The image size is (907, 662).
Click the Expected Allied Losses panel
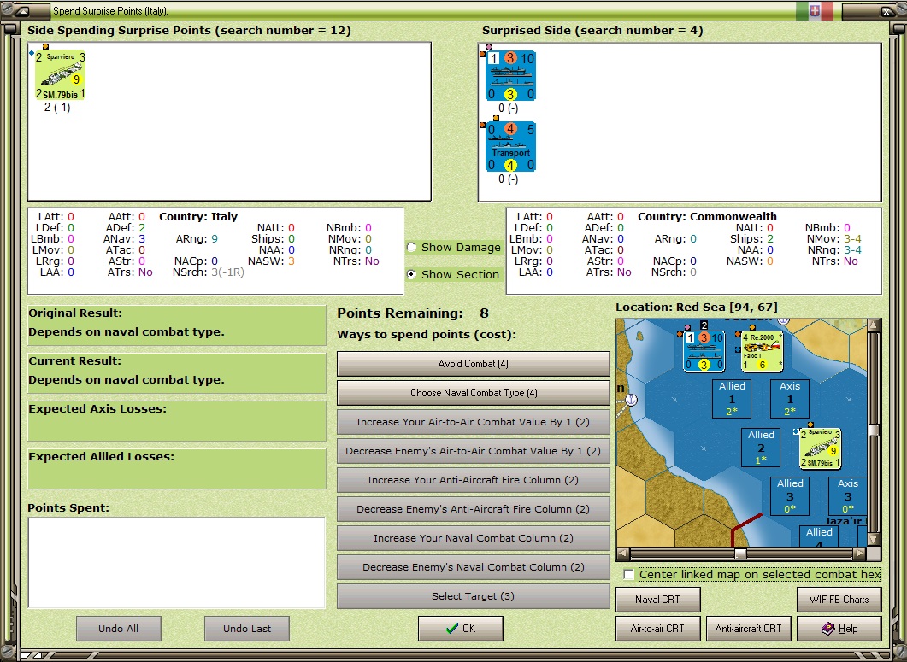pyautogui.click(x=177, y=469)
